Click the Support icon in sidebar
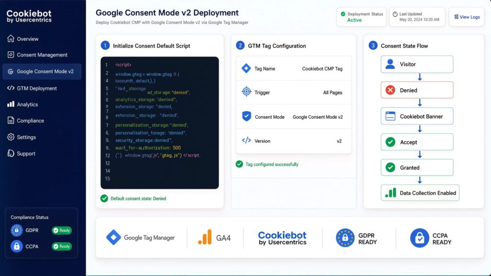 coord(11,153)
